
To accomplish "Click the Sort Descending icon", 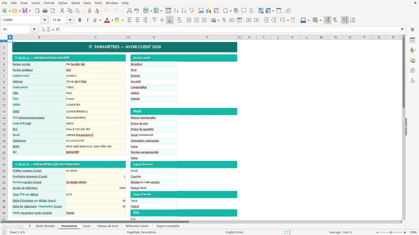I will (x=184, y=11).
